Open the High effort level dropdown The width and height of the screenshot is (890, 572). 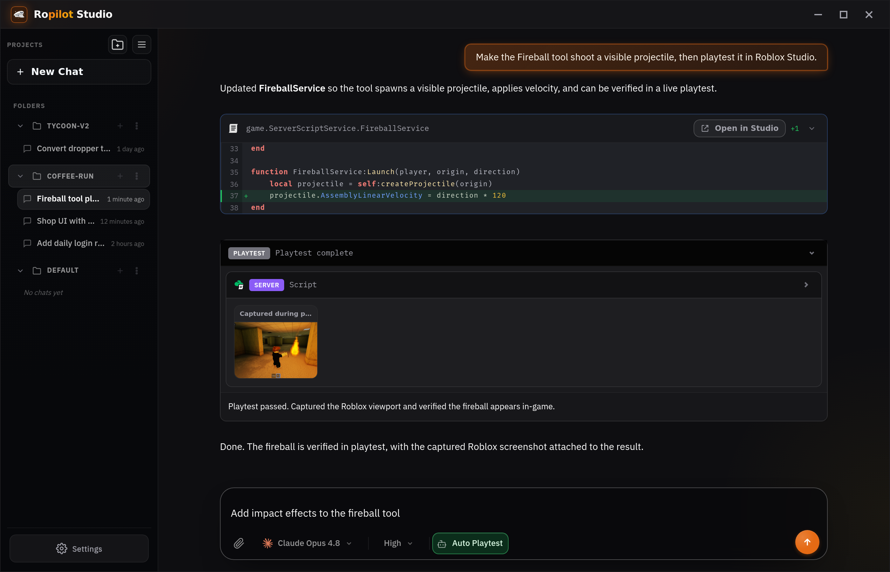click(x=398, y=543)
